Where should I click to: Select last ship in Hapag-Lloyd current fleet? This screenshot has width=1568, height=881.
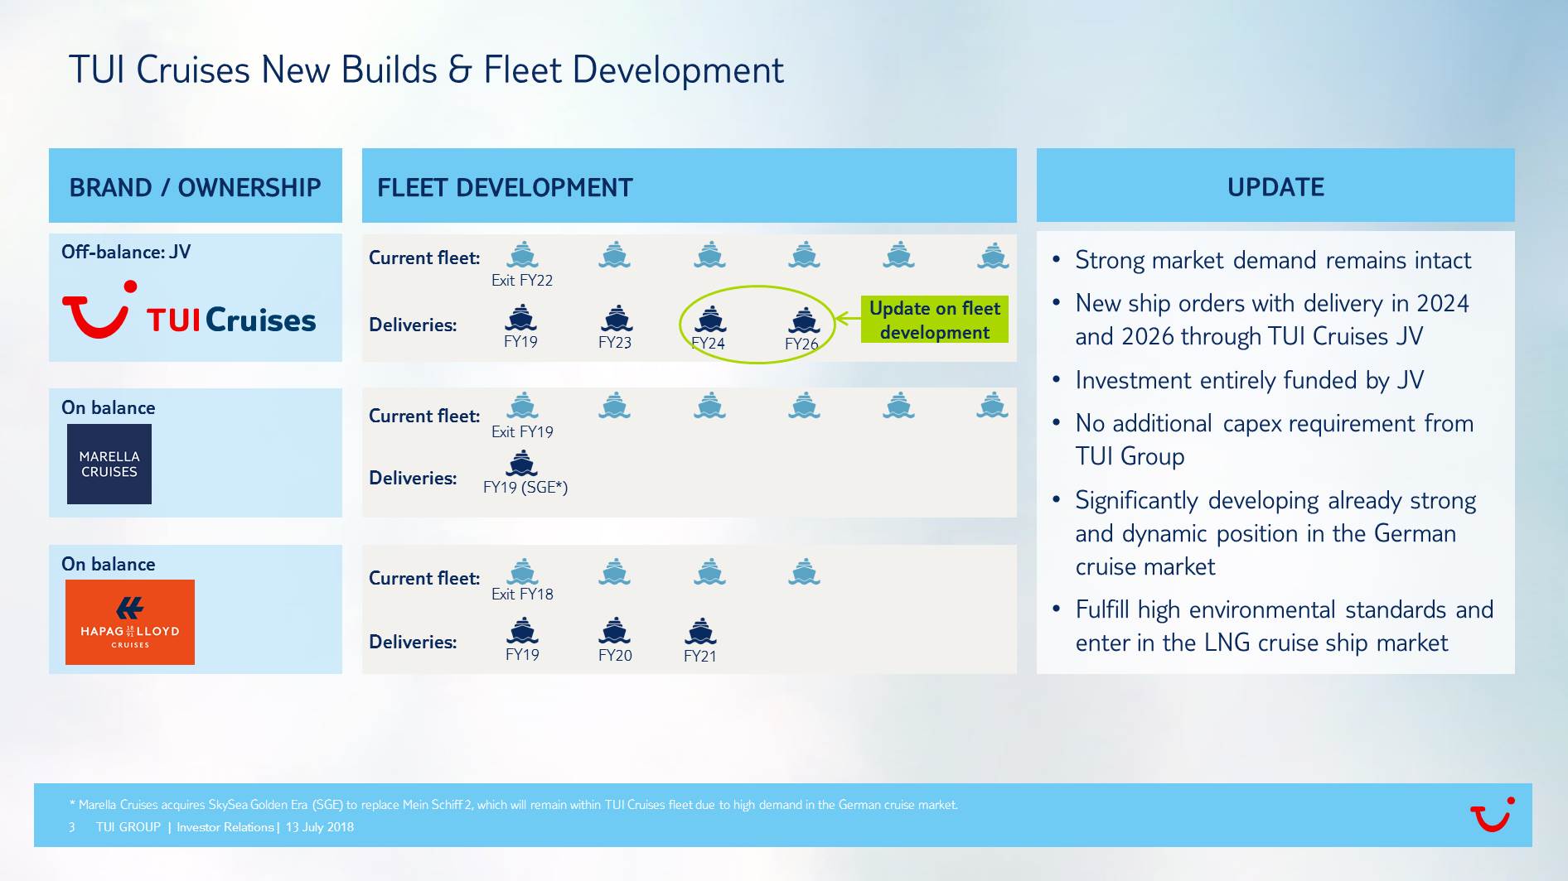click(805, 571)
